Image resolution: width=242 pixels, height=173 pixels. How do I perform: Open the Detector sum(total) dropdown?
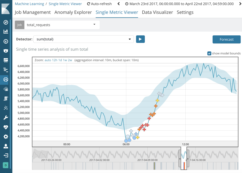click(130, 39)
